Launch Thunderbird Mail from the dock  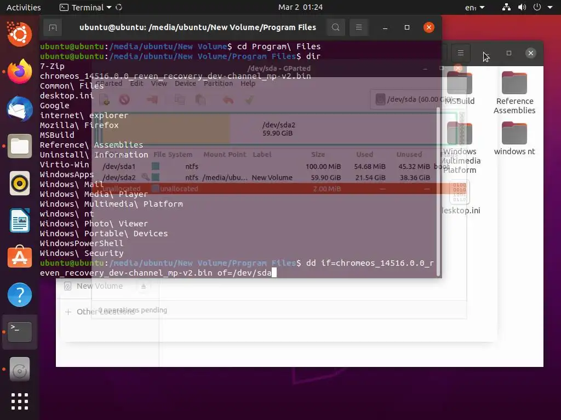point(20,109)
